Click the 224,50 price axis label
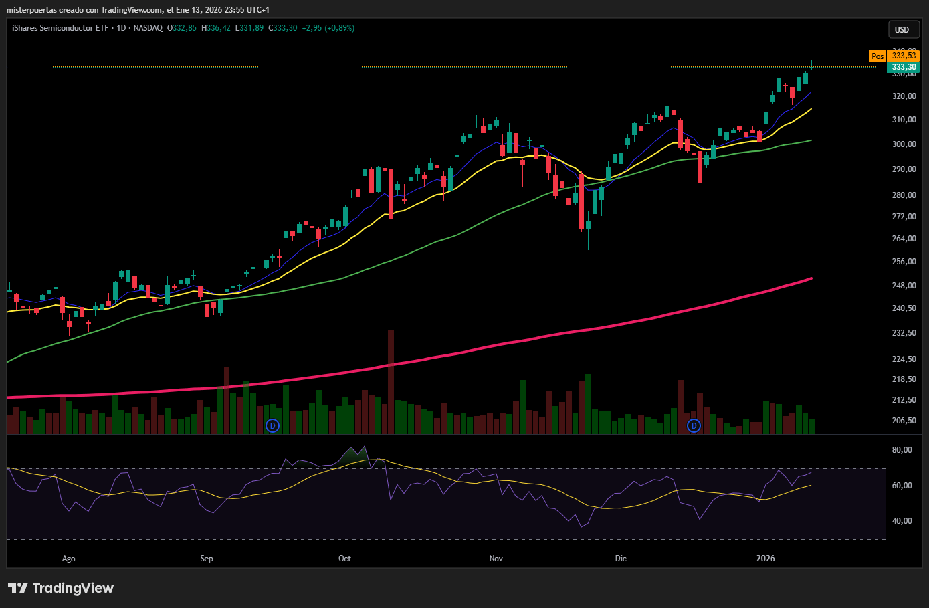This screenshot has width=929, height=608. [904, 359]
